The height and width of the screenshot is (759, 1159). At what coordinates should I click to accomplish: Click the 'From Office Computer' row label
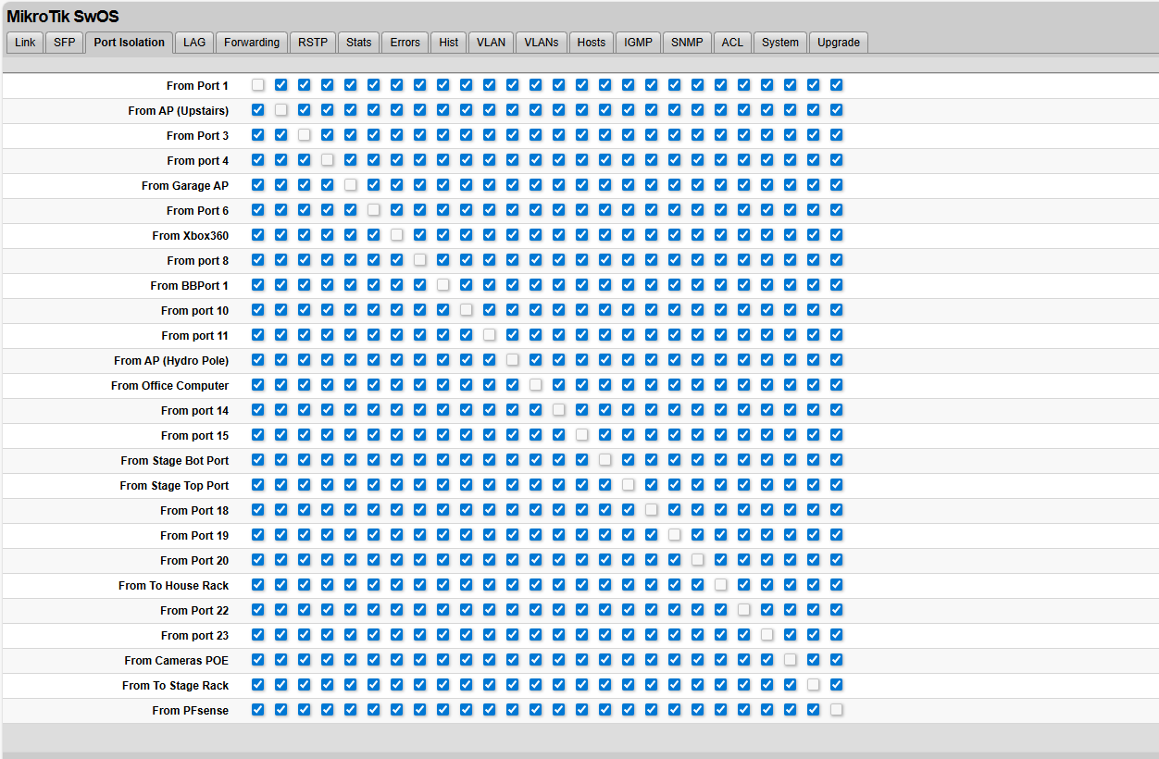[x=170, y=386]
